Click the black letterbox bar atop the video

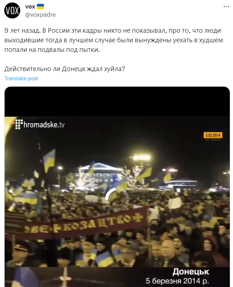pos(117,102)
